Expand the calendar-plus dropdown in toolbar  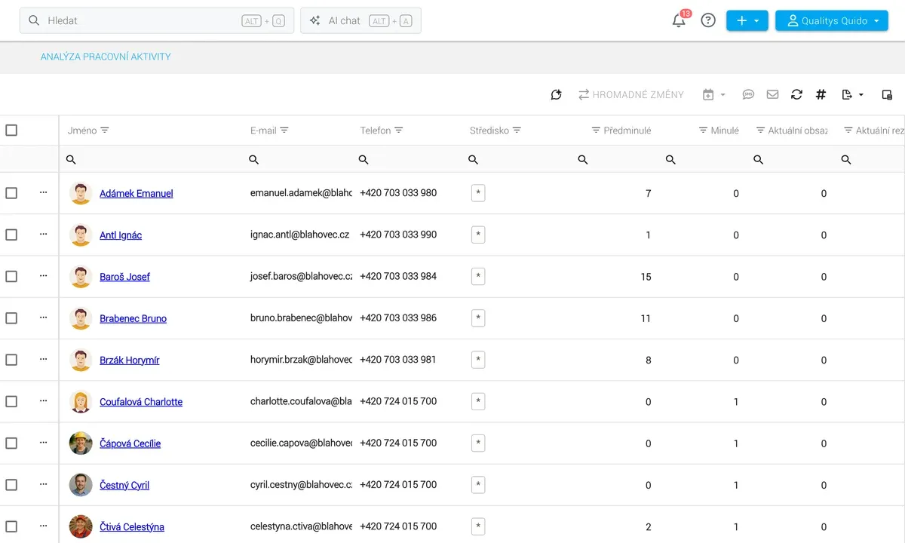(713, 95)
